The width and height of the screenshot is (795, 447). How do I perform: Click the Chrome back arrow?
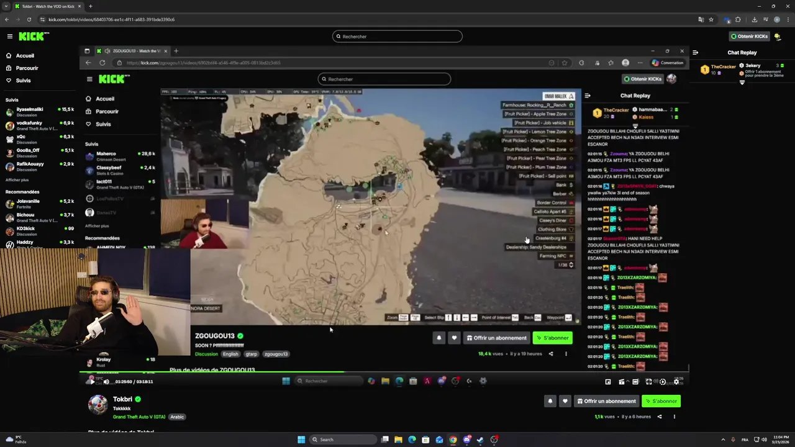(x=7, y=19)
